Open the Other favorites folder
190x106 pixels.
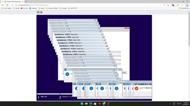(184, 8)
